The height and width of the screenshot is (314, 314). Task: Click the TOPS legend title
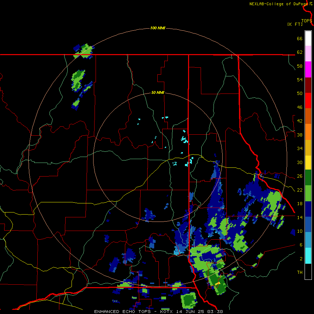307,21
